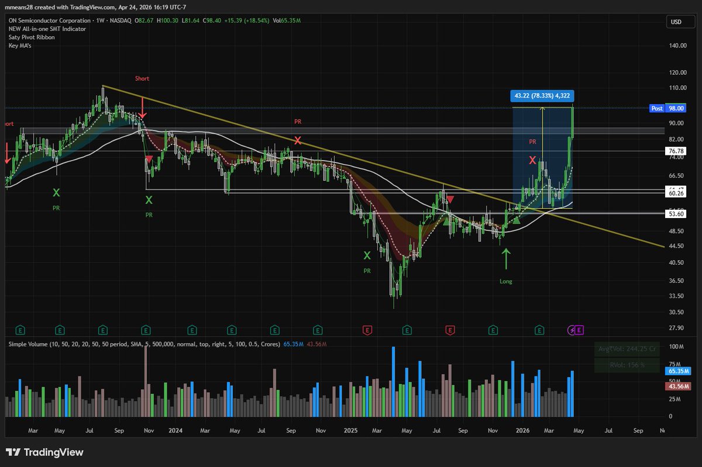Click the green Long arrow pointing up

[506, 259]
